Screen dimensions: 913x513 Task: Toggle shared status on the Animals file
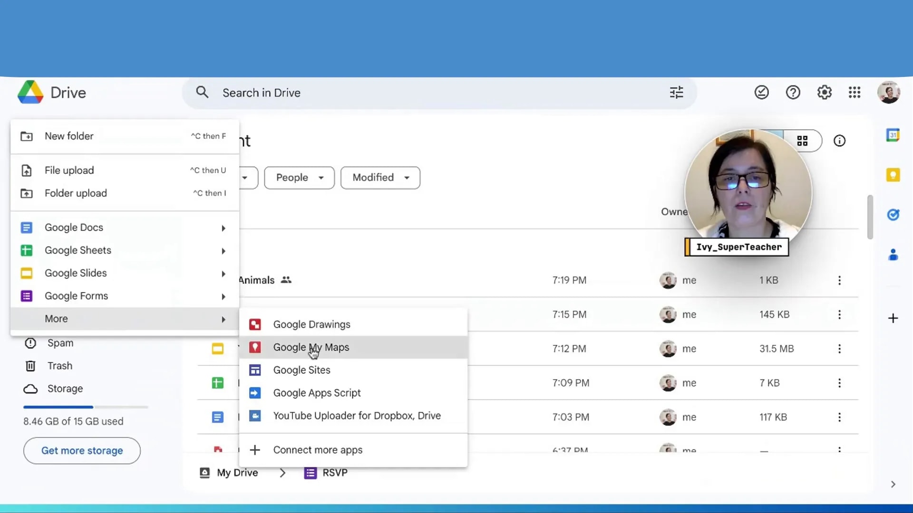pyautogui.click(x=287, y=280)
